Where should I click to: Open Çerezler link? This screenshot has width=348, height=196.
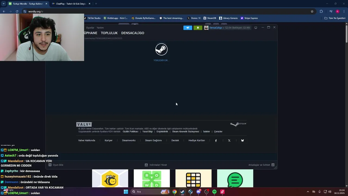pyautogui.click(x=218, y=131)
